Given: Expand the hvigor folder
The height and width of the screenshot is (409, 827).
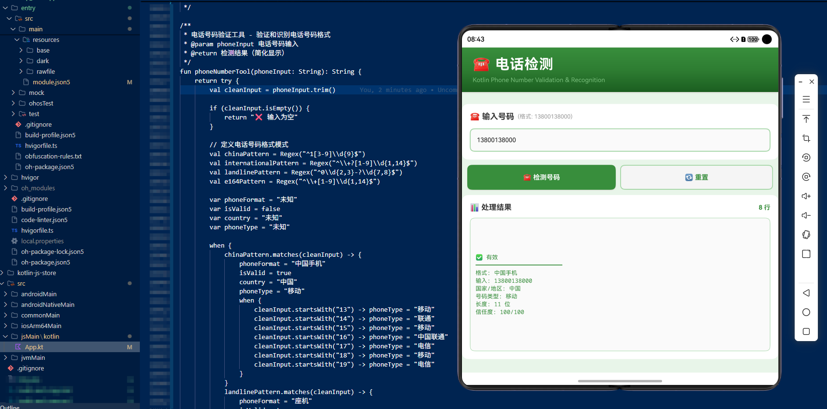Looking at the screenshot, I should [5, 177].
